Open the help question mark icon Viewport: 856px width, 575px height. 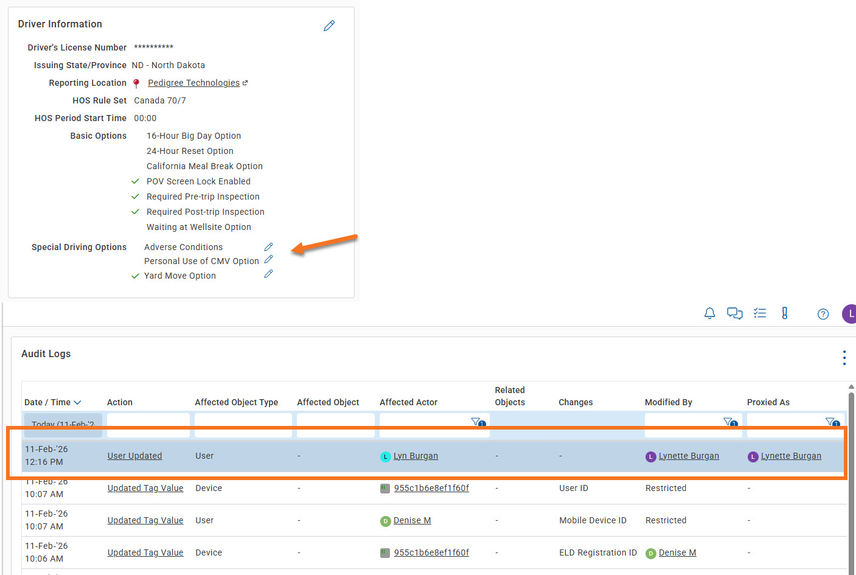click(x=823, y=314)
